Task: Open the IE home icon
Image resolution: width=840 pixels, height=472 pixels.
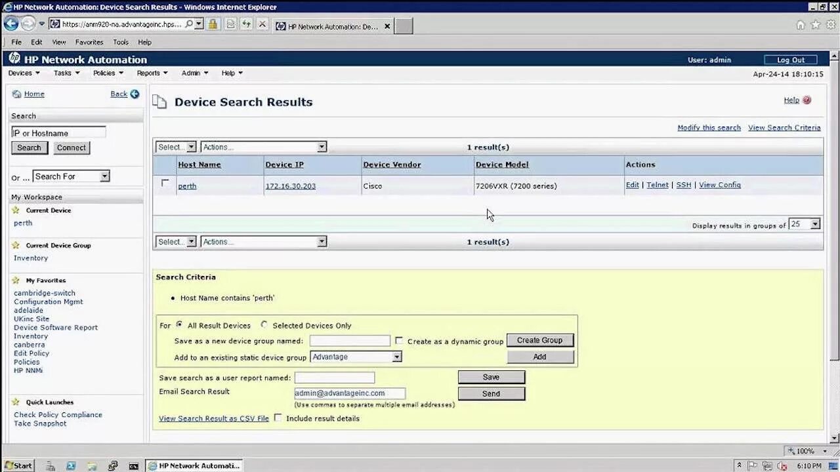Action: pyautogui.click(x=801, y=25)
